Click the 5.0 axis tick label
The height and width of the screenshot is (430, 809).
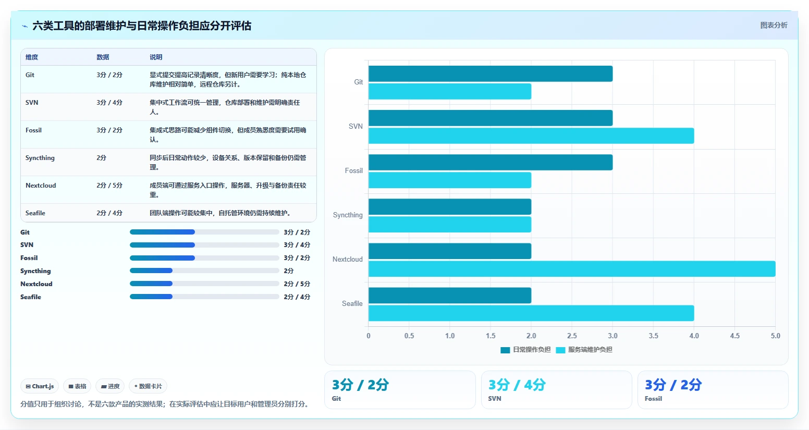point(775,336)
